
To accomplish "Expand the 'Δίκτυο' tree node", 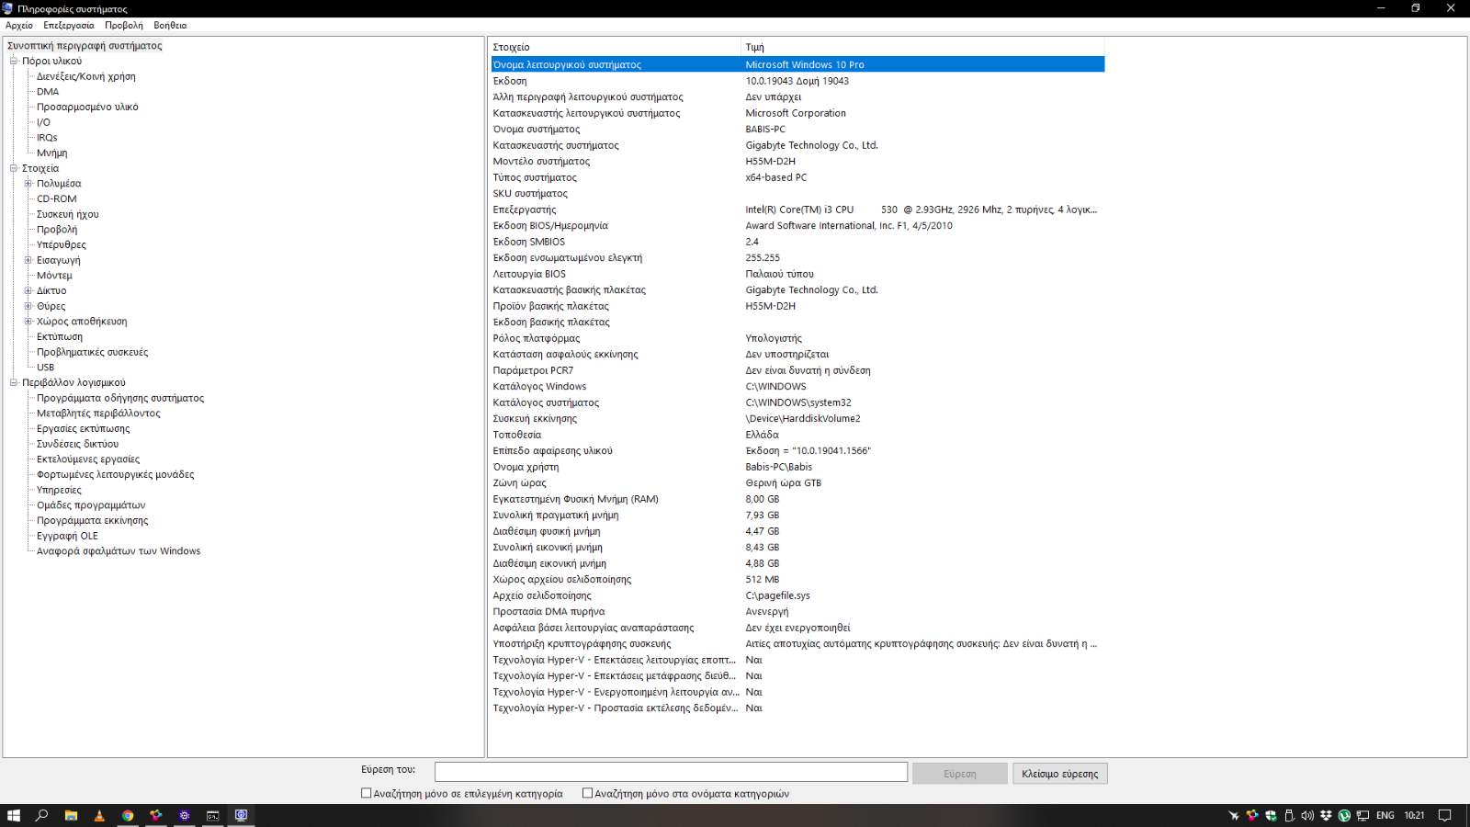I will [x=28, y=290].
